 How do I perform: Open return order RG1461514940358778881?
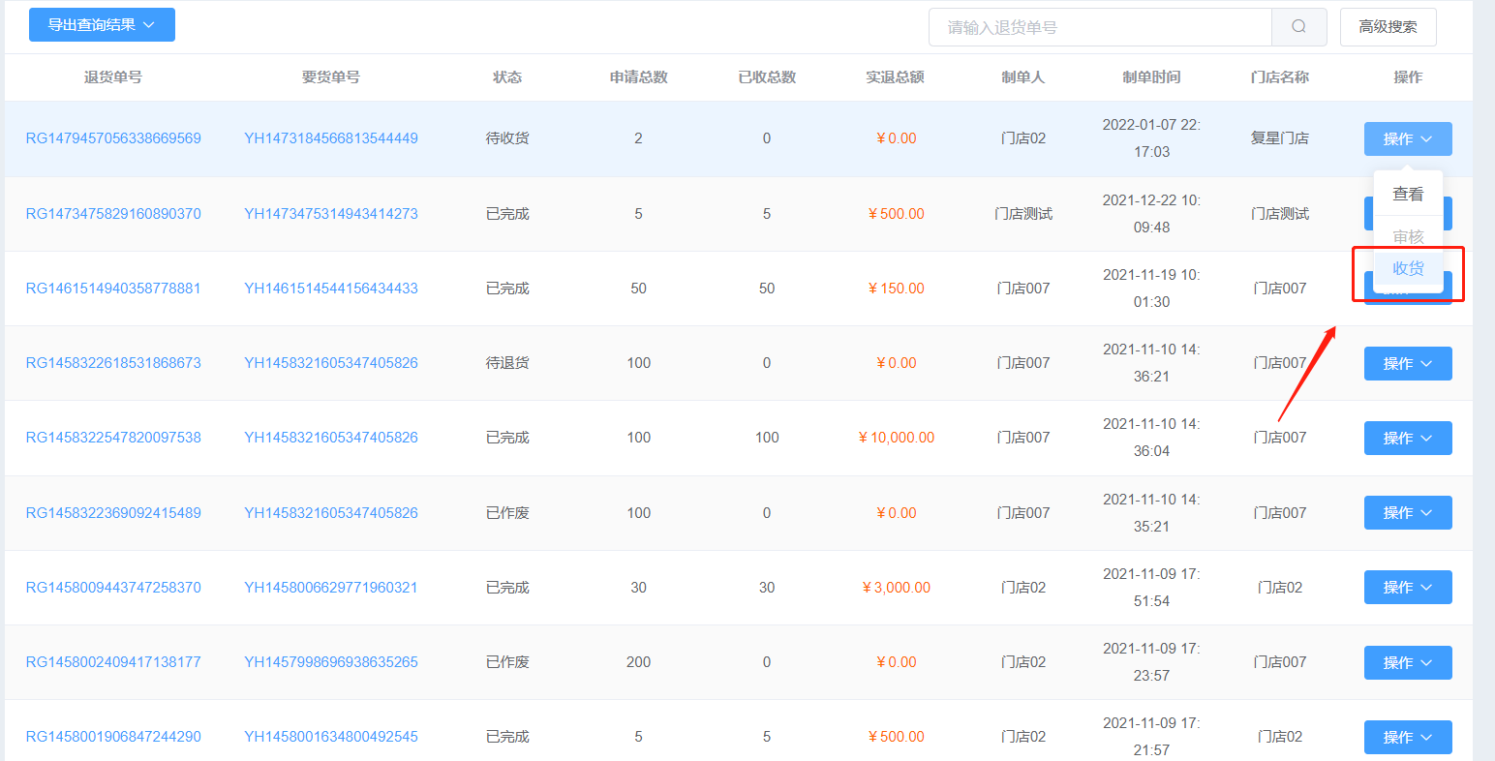pos(113,289)
